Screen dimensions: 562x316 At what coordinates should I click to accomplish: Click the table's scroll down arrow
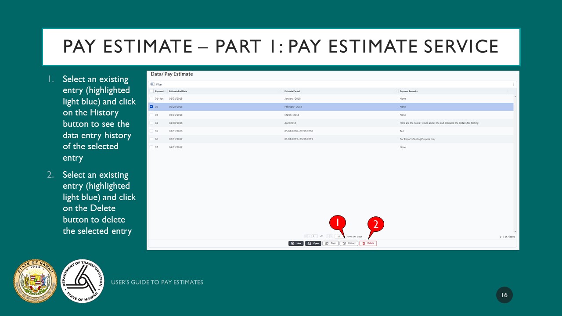(x=515, y=231)
